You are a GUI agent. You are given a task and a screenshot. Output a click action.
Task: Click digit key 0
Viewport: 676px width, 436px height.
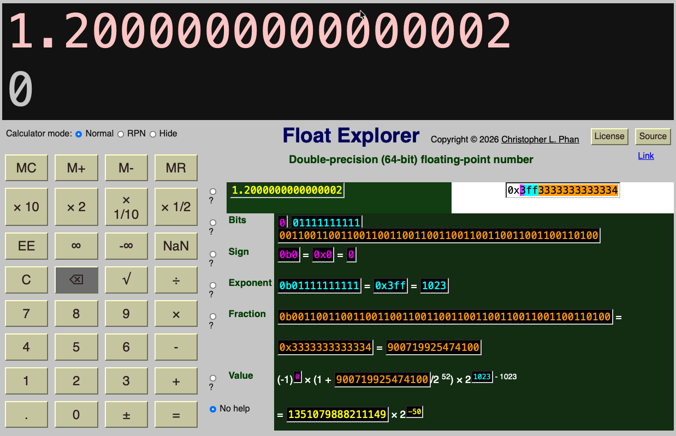click(x=76, y=415)
